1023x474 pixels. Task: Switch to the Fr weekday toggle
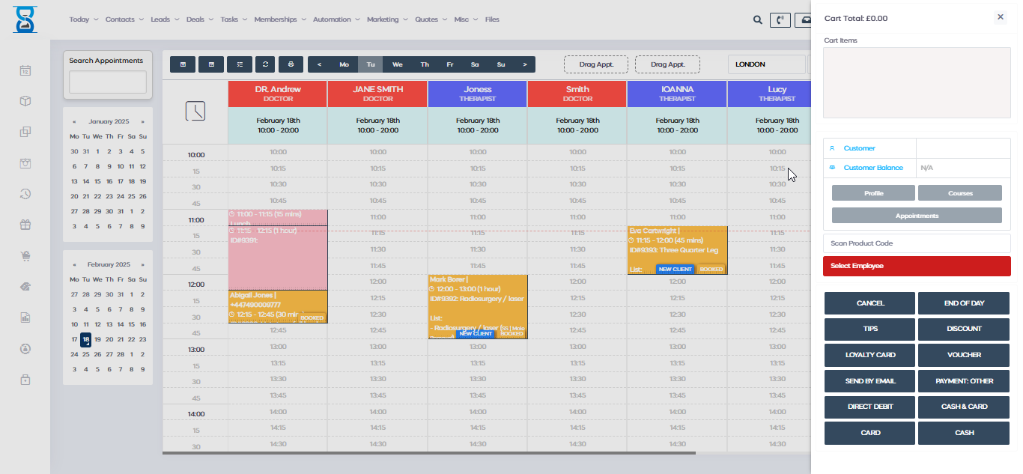point(450,64)
